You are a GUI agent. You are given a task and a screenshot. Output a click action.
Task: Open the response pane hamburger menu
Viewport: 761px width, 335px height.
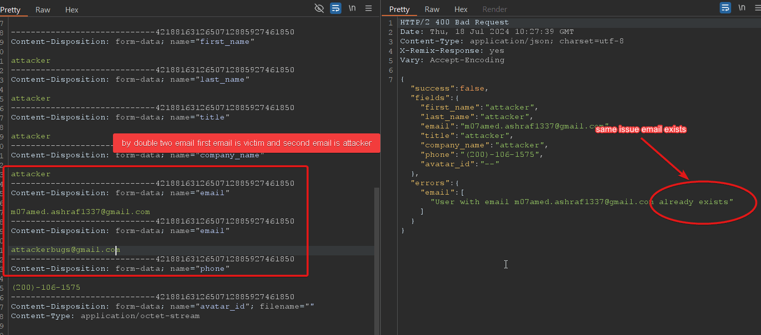point(757,8)
